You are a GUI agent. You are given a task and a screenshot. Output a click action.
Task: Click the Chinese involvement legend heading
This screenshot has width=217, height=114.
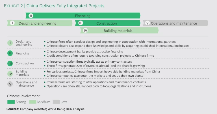coord(23,96)
